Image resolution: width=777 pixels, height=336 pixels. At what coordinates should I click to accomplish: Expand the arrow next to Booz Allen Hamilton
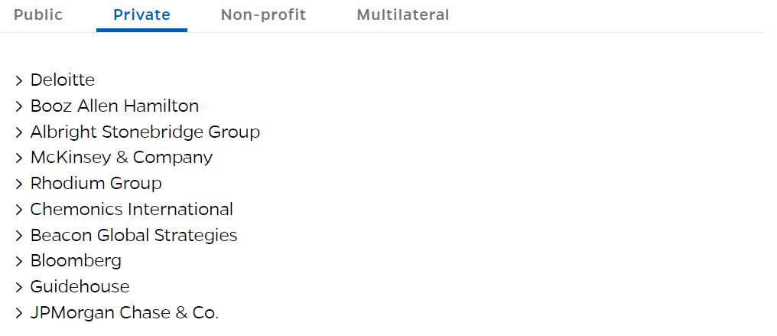[19, 106]
